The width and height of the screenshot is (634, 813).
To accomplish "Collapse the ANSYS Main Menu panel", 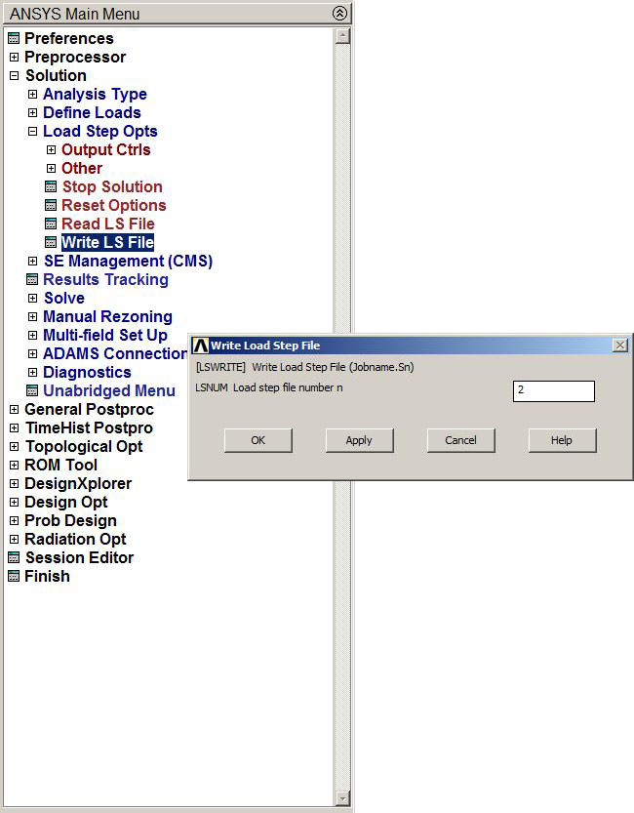I will point(338,14).
